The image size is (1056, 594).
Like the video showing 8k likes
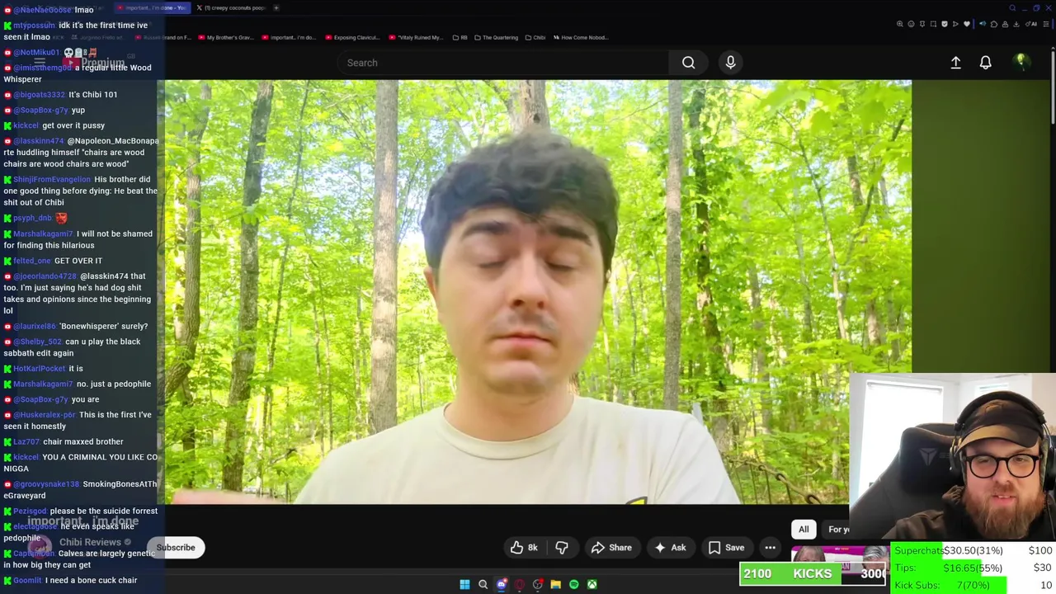(x=524, y=548)
